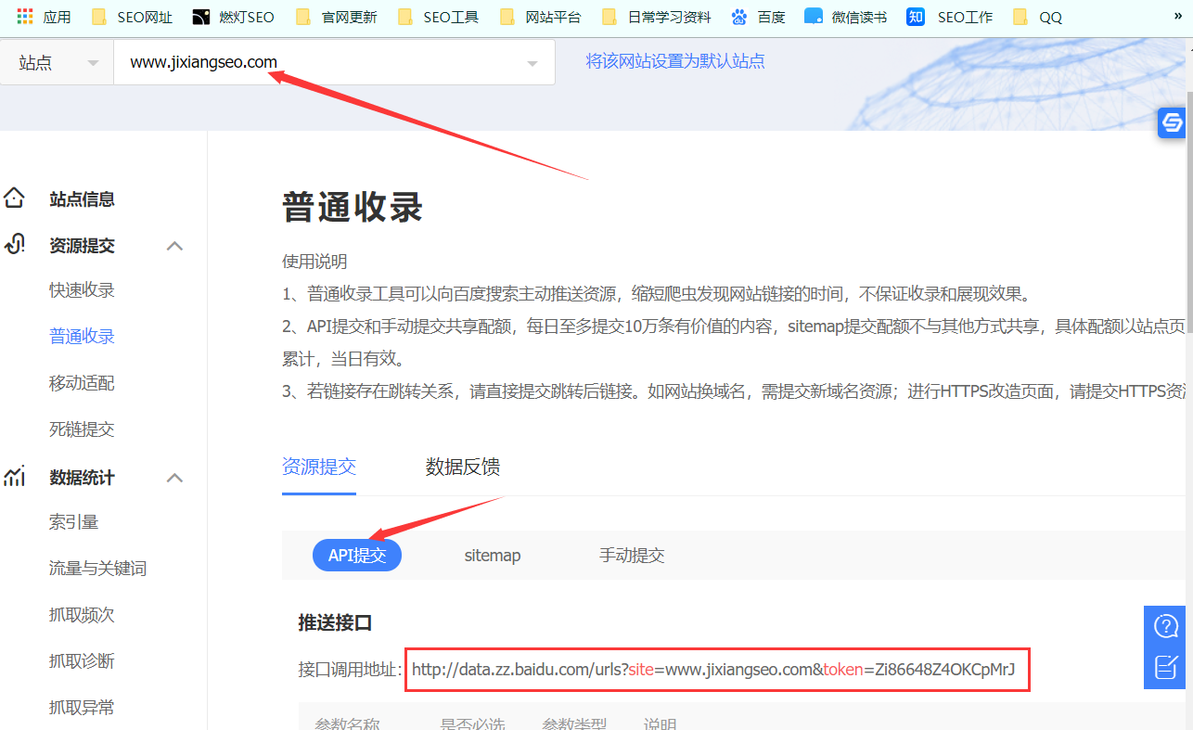The image size is (1193, 730).
Task: Collapse the 数据统计 section chevron
Action: pos(174,478)
